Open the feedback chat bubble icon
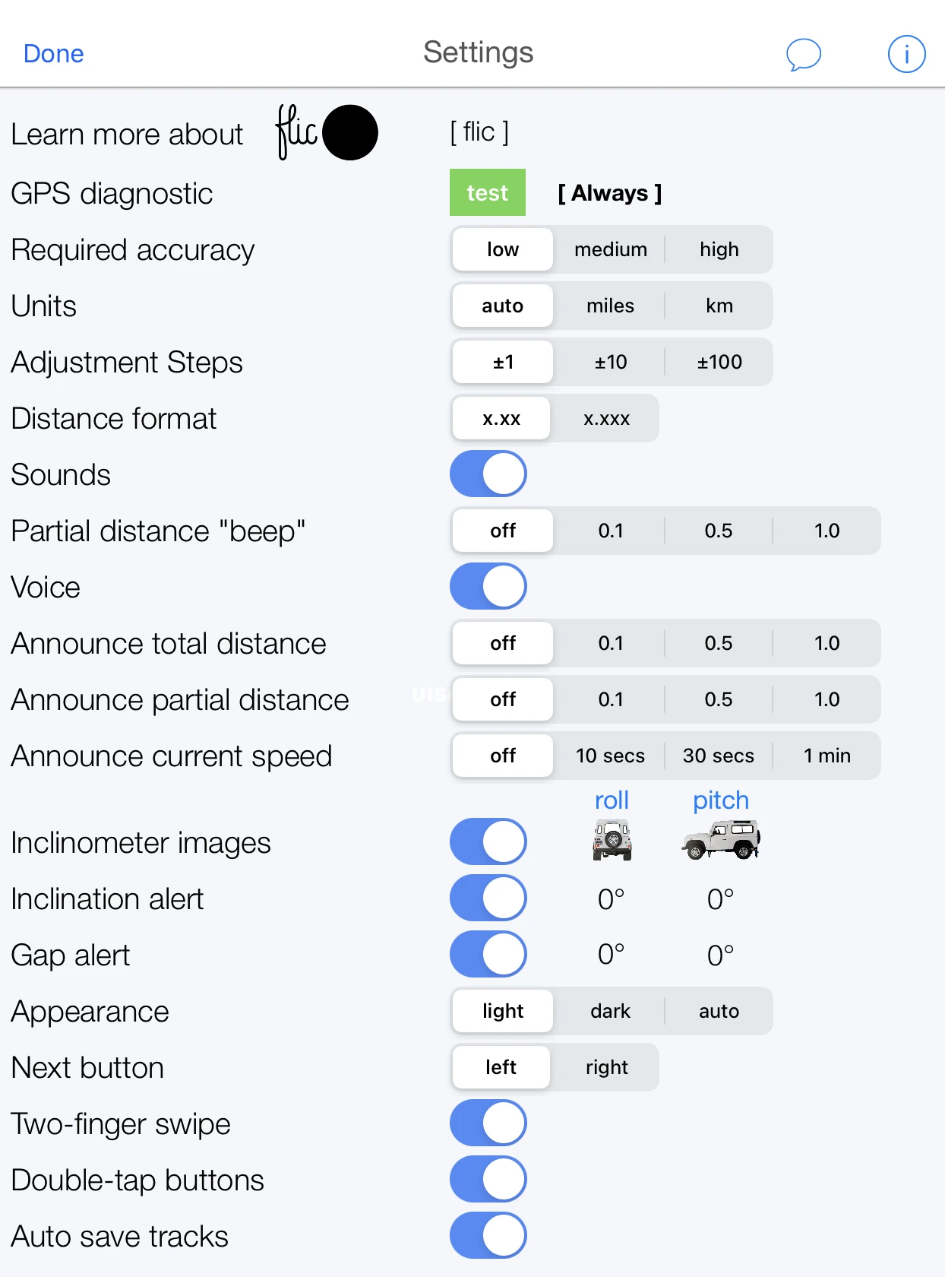Image resolution: width=945 pixels, height=1277 pixels. pyautogui.click(x=804, y=53)
